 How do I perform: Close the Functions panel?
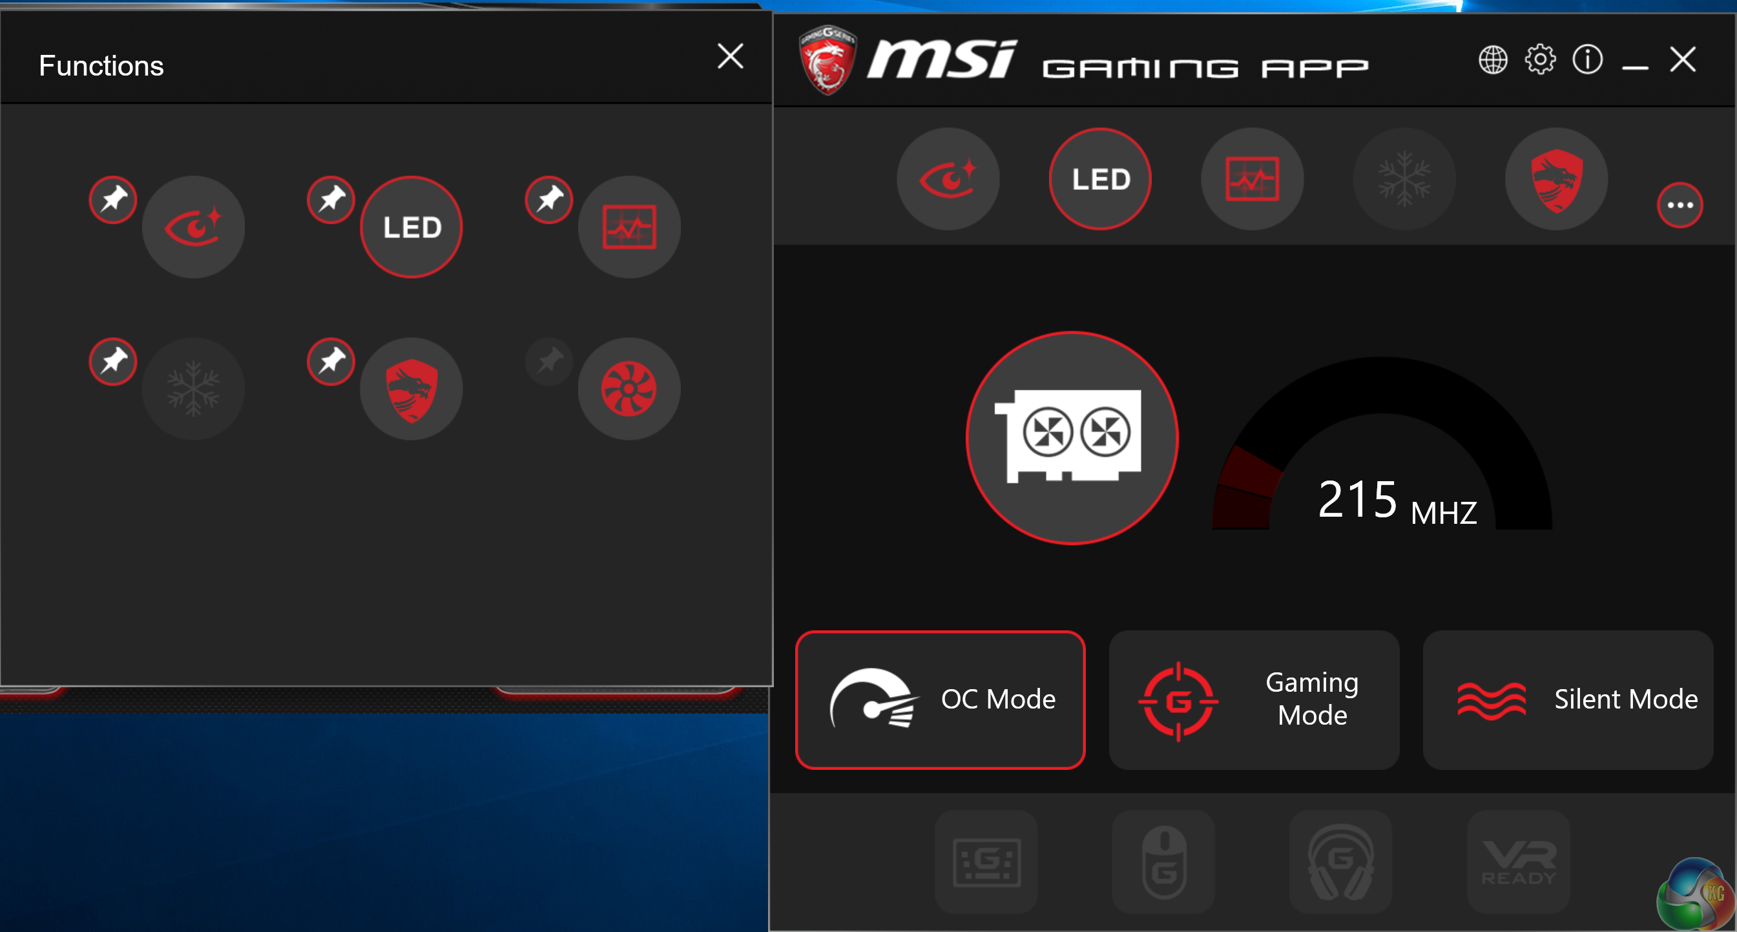731,57
